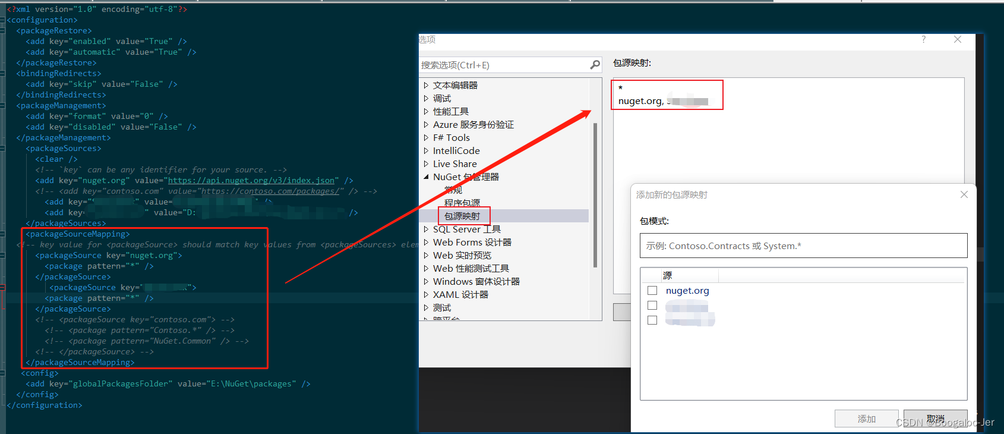Select 常规 under NuGet 包管理器
This screenshot has width=1004, height=434.
coord(453,190)
